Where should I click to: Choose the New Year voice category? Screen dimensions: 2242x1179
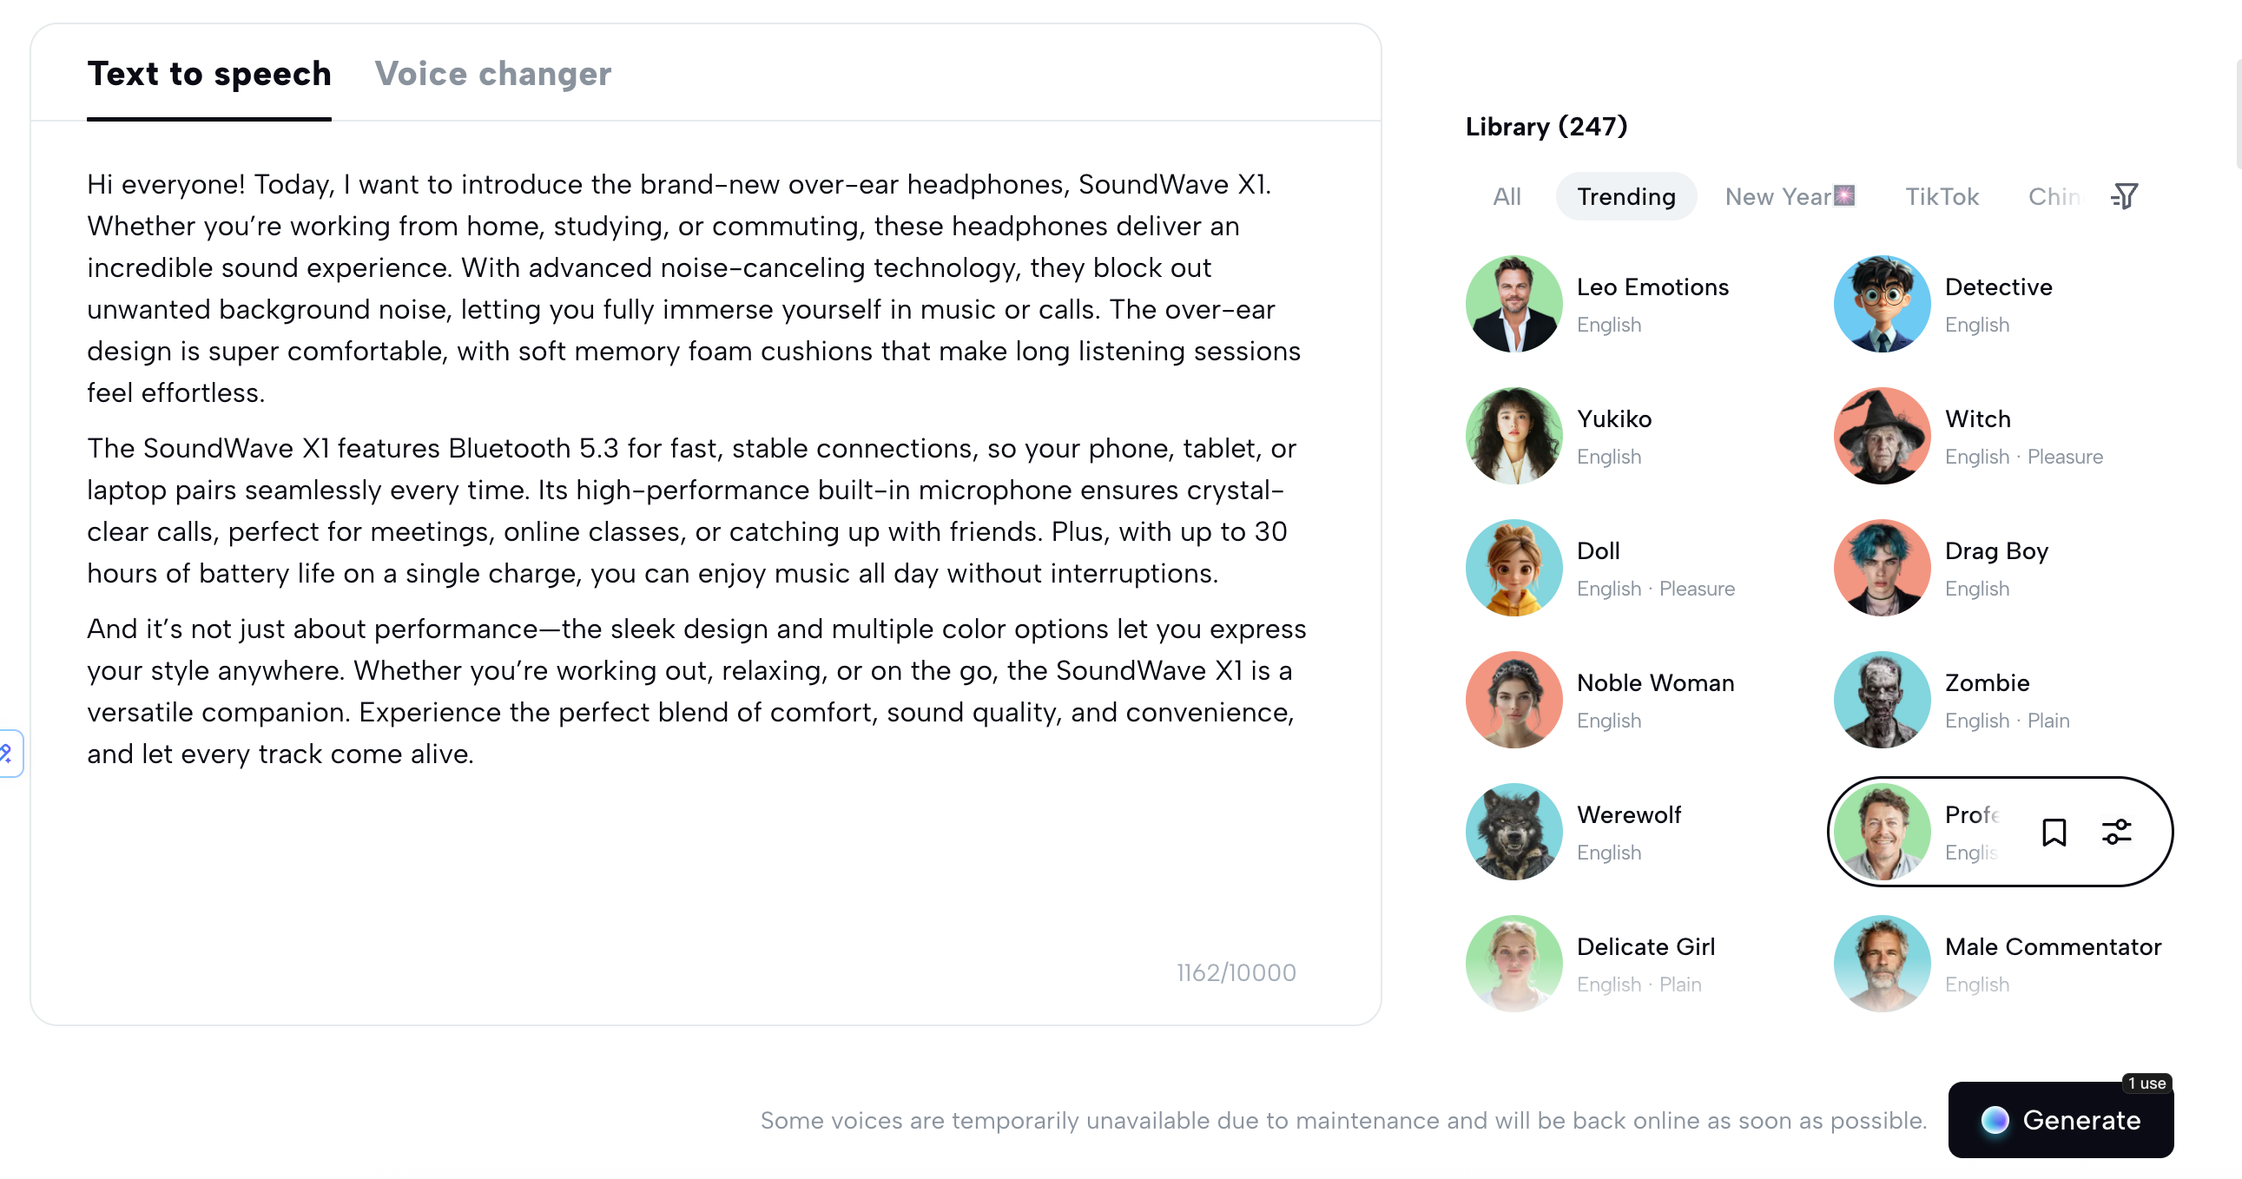[1789, 195]
